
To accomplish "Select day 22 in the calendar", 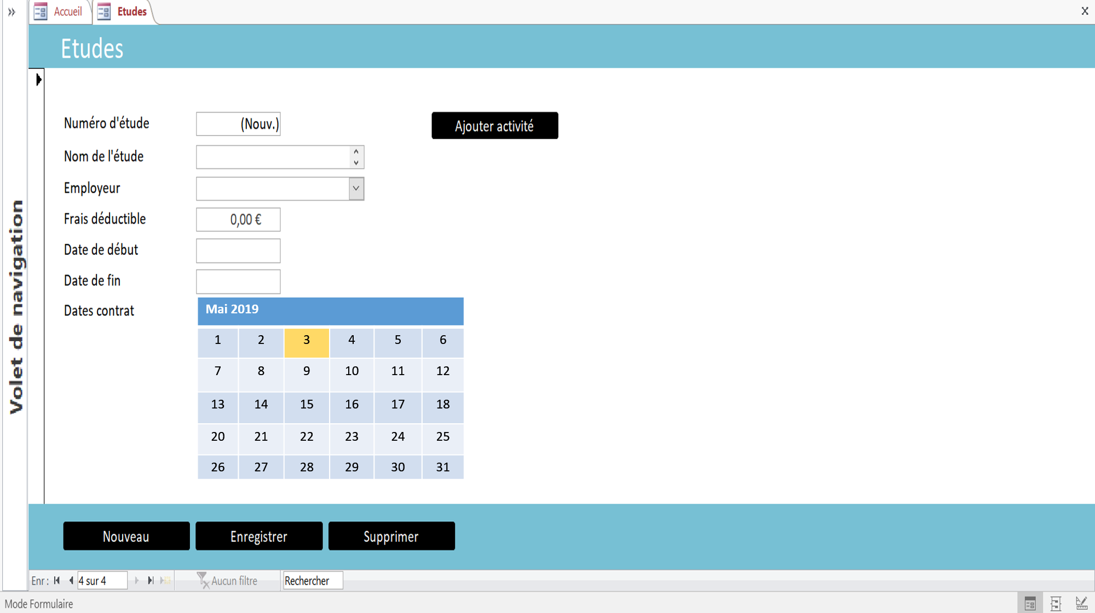I will [x=307, y=439].
